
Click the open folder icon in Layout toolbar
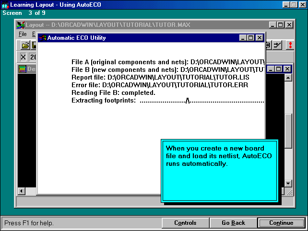click(25, 45)
